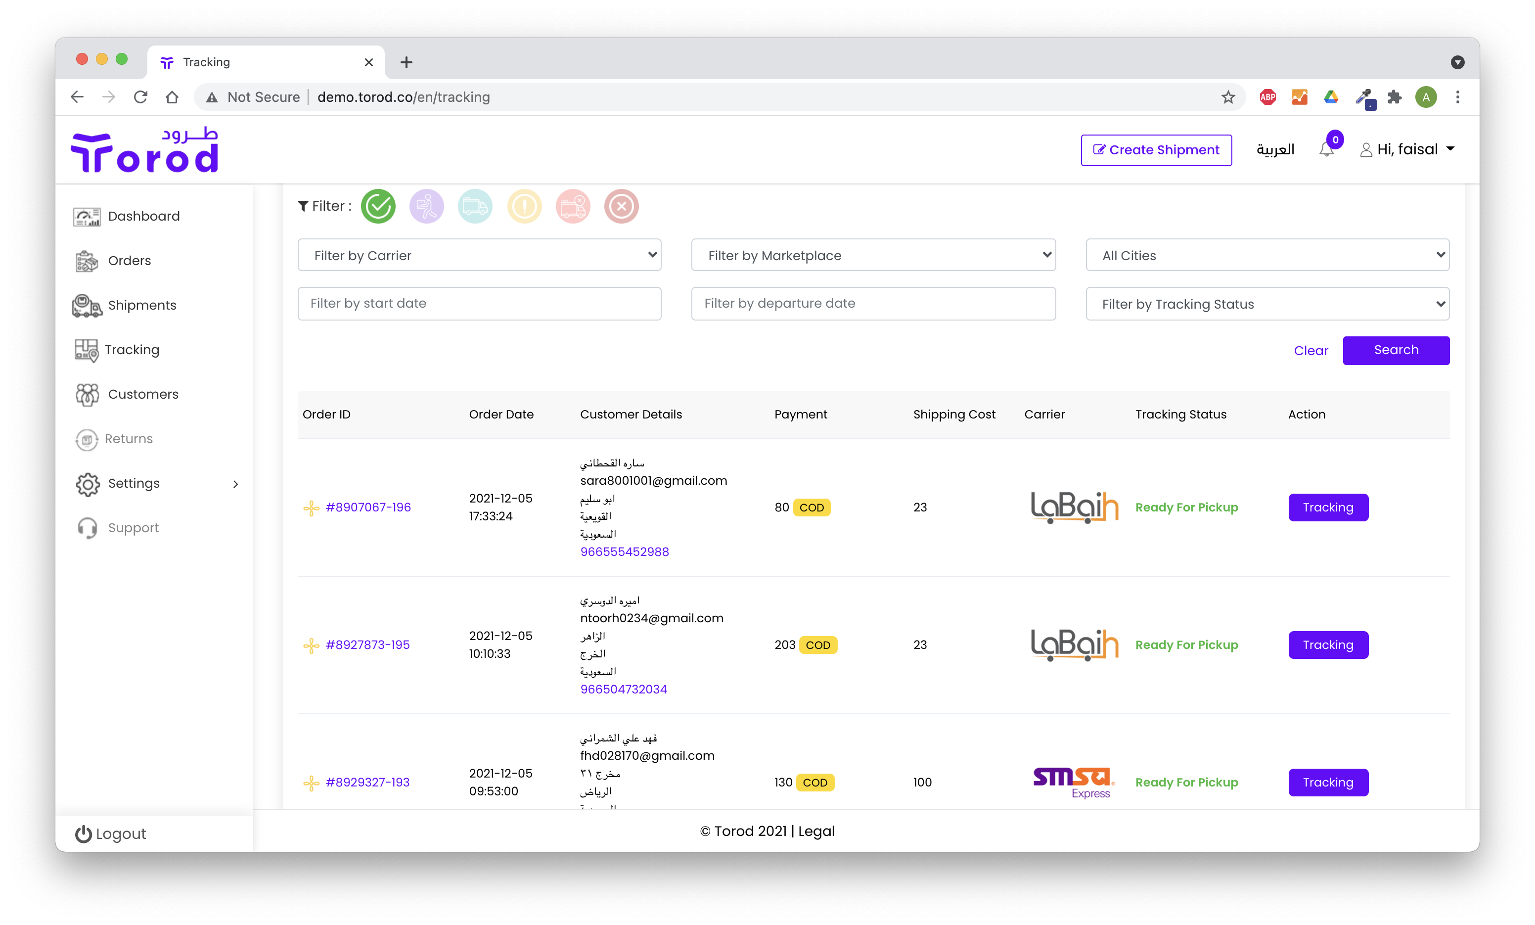Screen dimensions: 1535x925
Task: Open the Filter by Carrier dropdown
Action: (479, 255)
